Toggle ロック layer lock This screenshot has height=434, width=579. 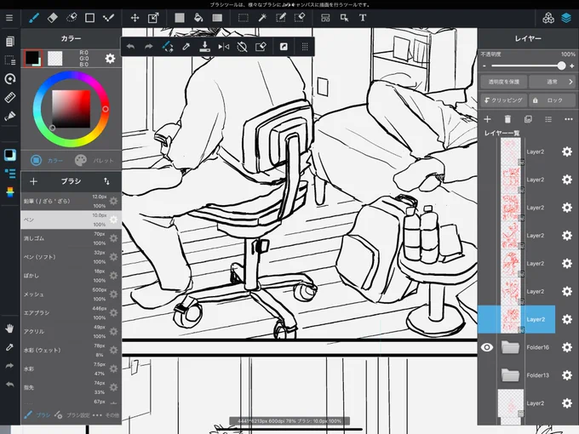coord(552,100)
